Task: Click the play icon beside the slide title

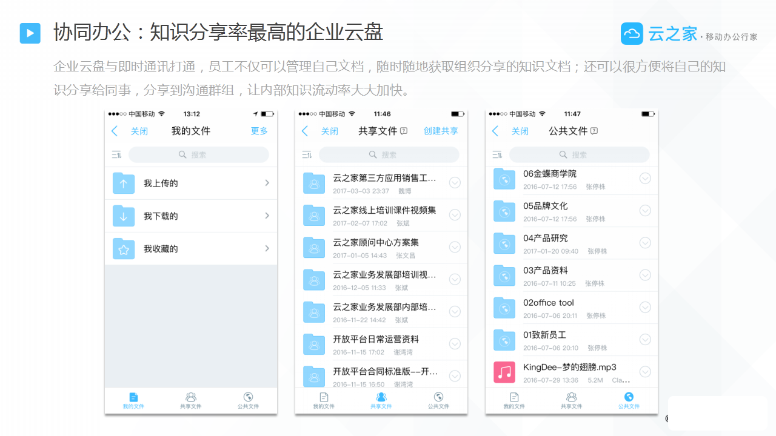Action: [x=30, y=33]
